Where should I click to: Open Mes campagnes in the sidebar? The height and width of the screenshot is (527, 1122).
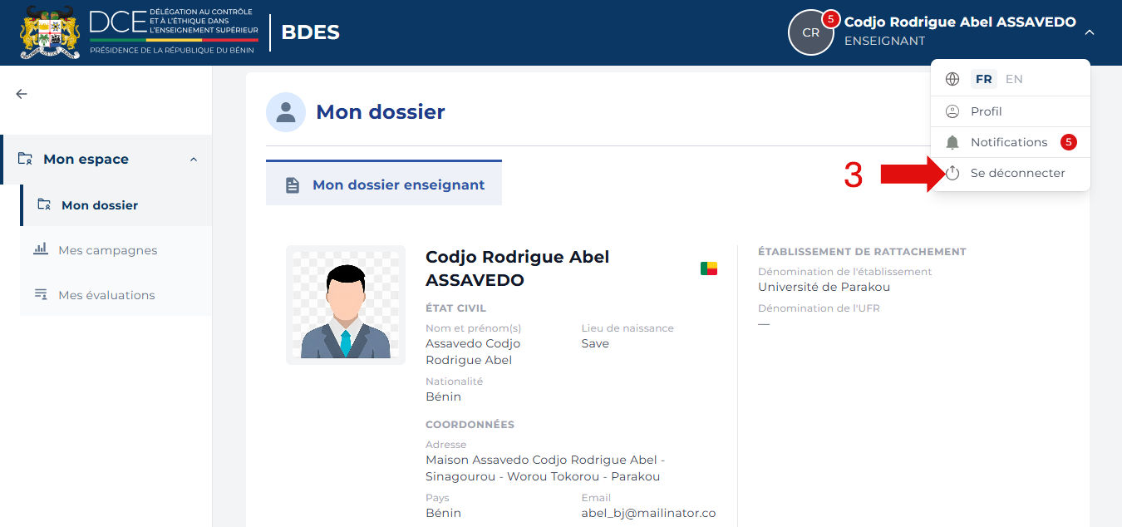(116, 250)
